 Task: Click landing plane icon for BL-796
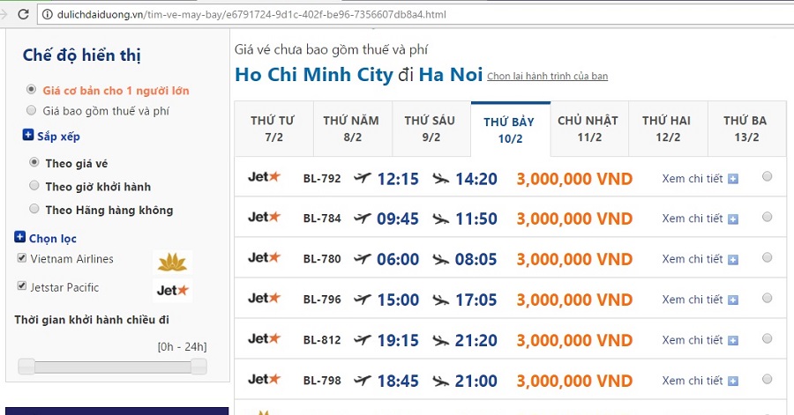click(x=440, y=300)
